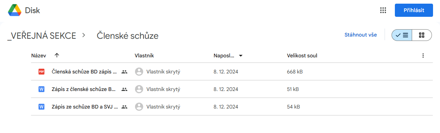This screenshot has height=133, width=440.
Task: Click the Word icon of Zápis ze schůze BD a SVJ
Action: tap(41, 107)
